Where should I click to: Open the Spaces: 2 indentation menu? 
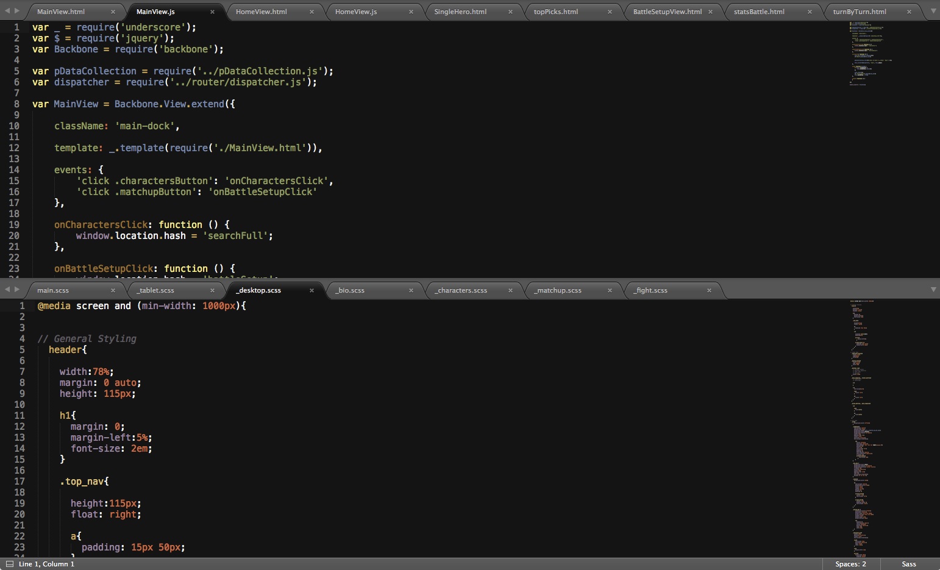(x=850, y=564)
